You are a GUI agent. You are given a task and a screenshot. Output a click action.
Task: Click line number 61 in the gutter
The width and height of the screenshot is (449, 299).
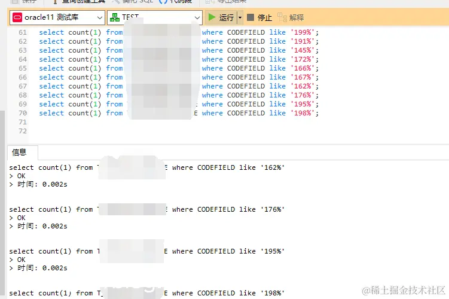click(x=23, y=32)
